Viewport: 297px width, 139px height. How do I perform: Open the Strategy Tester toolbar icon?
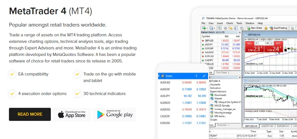(x=242, y=28)
